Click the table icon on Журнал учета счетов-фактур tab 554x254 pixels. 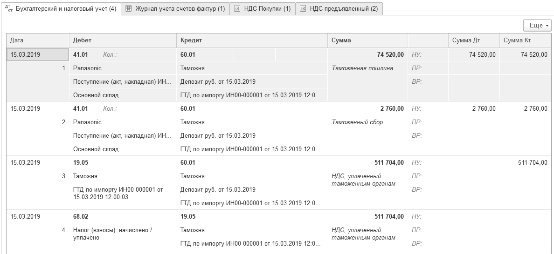point(128,9)
